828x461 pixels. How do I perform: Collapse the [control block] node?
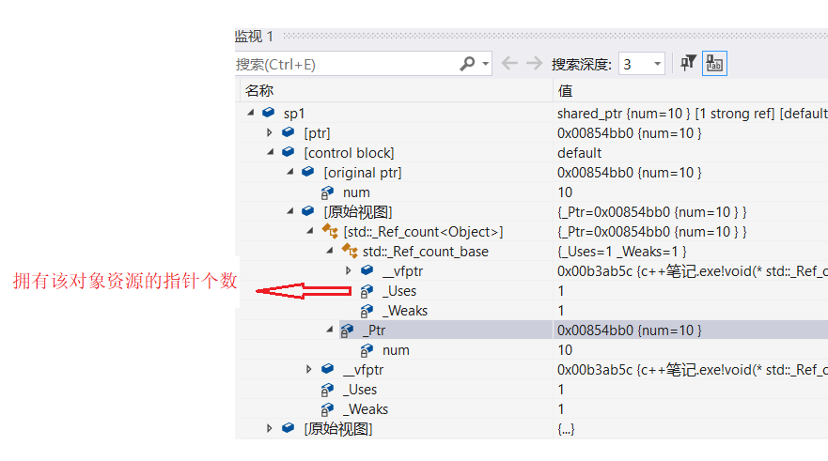coord(271,152)
